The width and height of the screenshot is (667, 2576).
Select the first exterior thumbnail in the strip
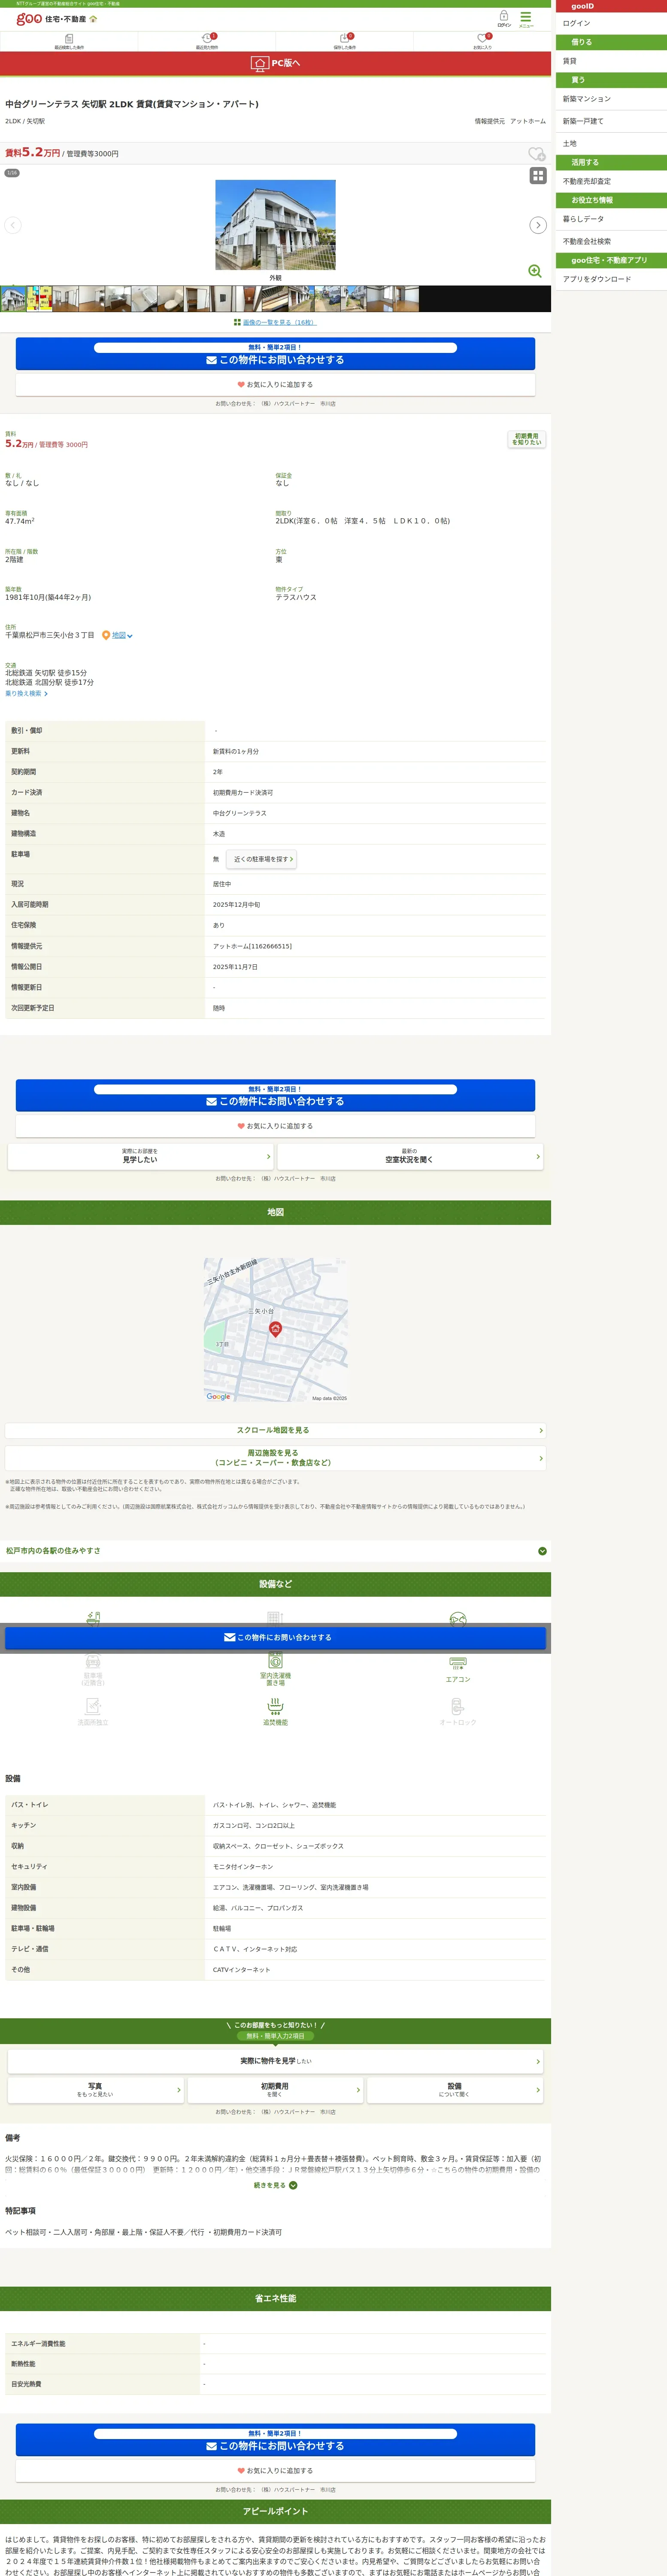[x=13, y=299]
